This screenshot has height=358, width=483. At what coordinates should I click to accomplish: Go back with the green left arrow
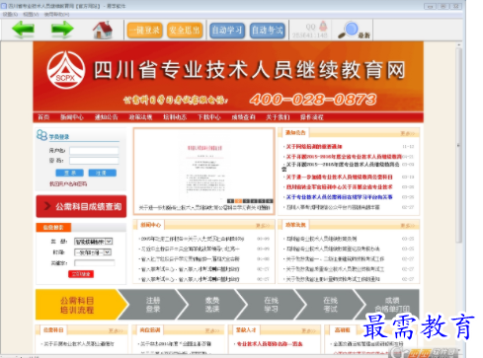[x=23, y=30]
